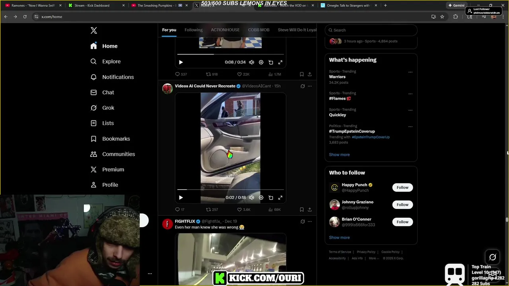Image resolution: width=509 pixels, height=286 pixels.
Task: Like the post with 22K likes
Action: pos(243,74)
